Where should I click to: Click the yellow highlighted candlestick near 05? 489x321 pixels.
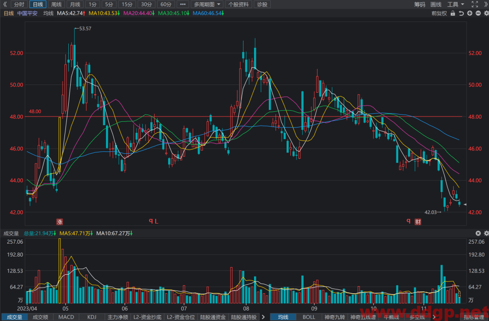tap(59, 145)
